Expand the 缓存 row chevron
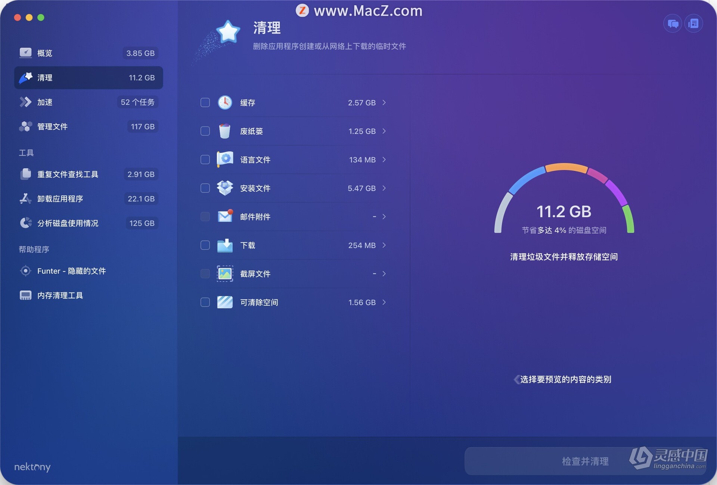717x485 pixels. coord(384,102)
